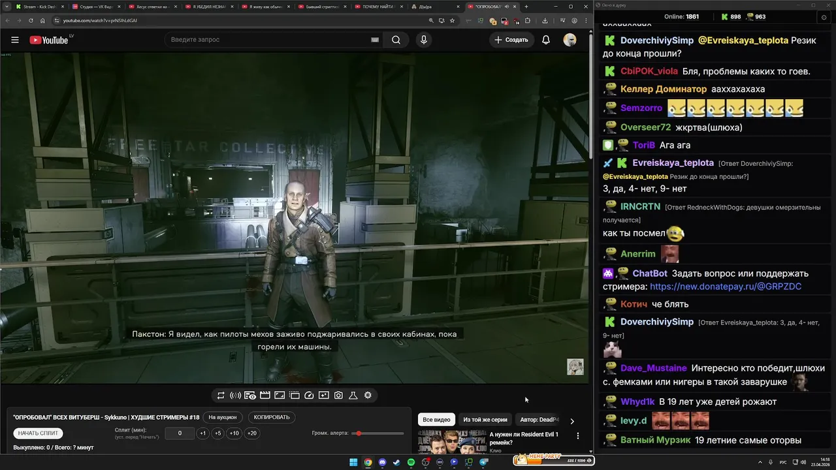Screen dimensions: 836x470
Task: Switch input language РУС in tray
Action: click(x=783, y=462)
